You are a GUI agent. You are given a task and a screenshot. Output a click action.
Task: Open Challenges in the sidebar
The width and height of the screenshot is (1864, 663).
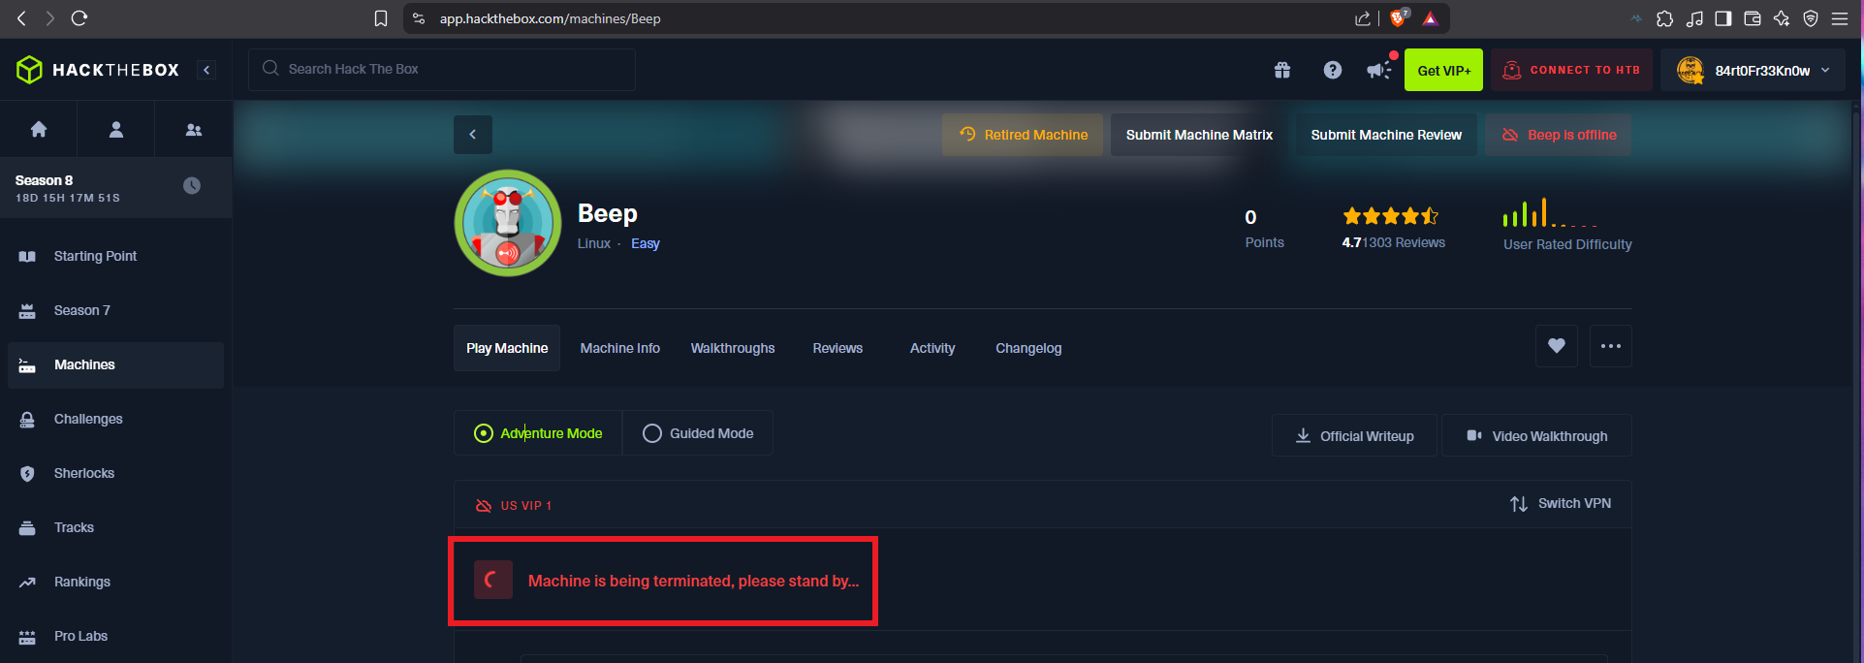tap(116, 419)
